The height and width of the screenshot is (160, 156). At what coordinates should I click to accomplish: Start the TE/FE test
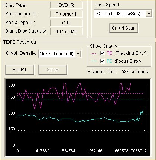pyautogui.click(x=20, y=70)
